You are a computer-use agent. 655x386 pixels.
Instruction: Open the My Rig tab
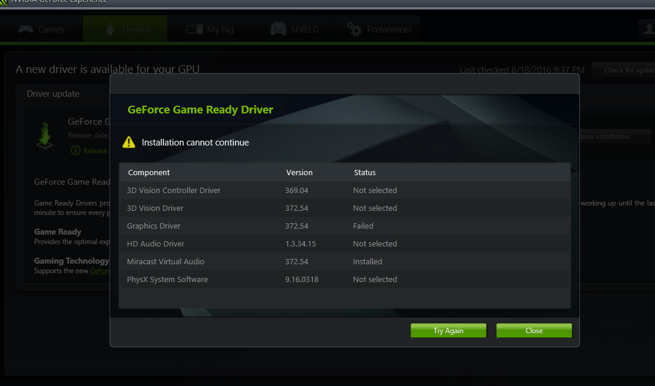click(x=209, y=29)
